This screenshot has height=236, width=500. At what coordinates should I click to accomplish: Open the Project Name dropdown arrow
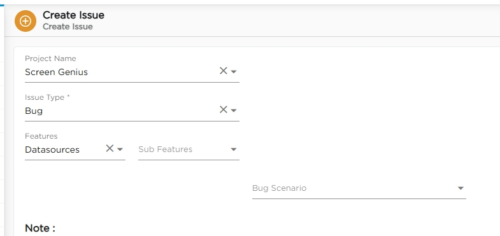click(234, 72)
